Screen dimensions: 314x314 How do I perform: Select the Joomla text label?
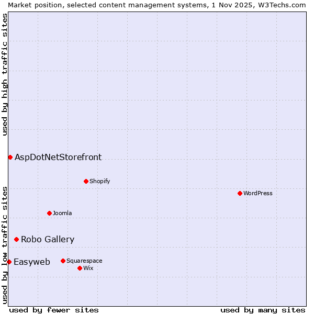coord(62,213)
